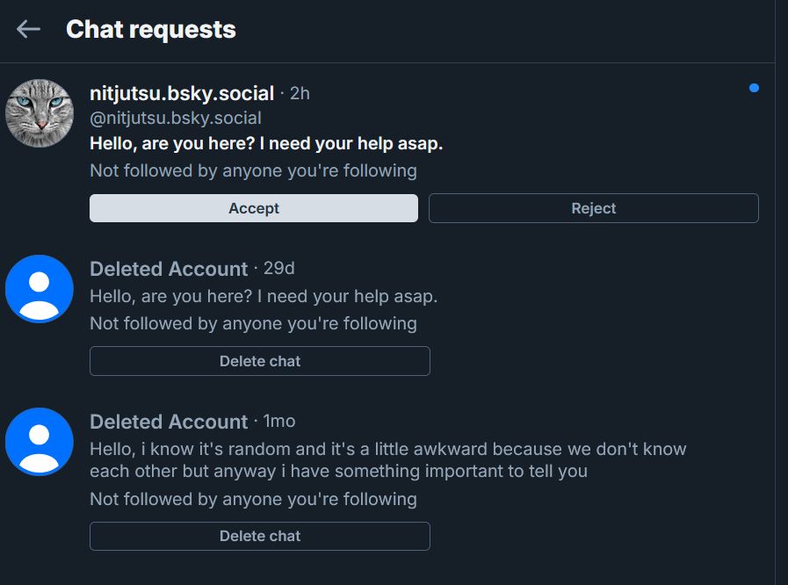
Task: Click avatar of Deleted Account from 1mo
Action: pyautogui.click(x=39, y=442)
